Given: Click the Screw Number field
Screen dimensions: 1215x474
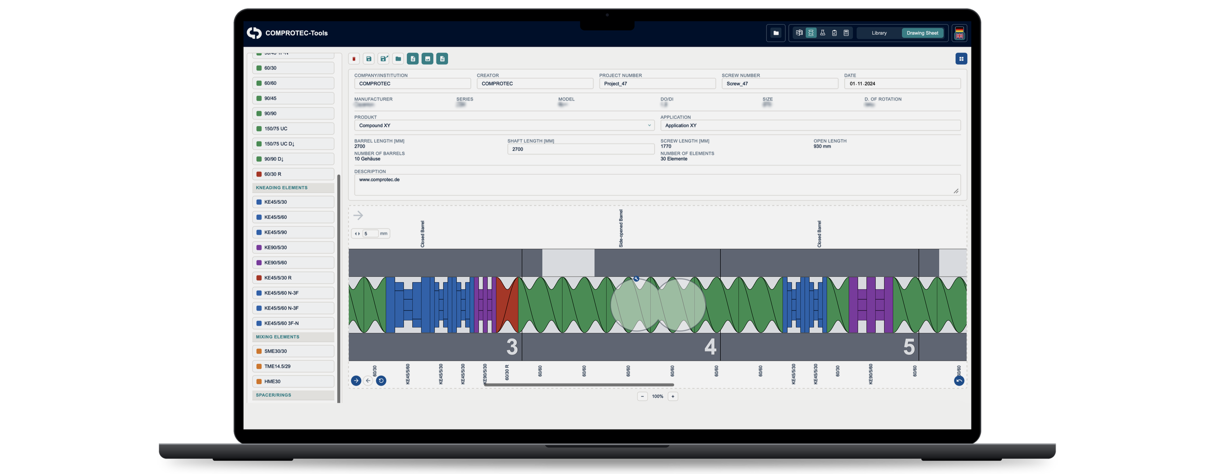Looking at the screenshot, I should click(780, 84).
